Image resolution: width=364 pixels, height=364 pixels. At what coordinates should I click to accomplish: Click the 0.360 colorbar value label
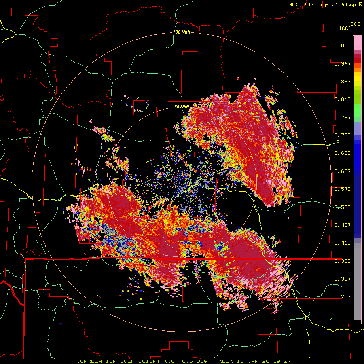pyautogui.click(x=343, y=261)
